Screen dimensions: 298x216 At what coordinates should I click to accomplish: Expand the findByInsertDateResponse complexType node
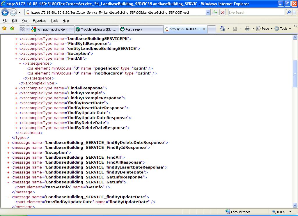pyautogui.click(x=16, y=108)
